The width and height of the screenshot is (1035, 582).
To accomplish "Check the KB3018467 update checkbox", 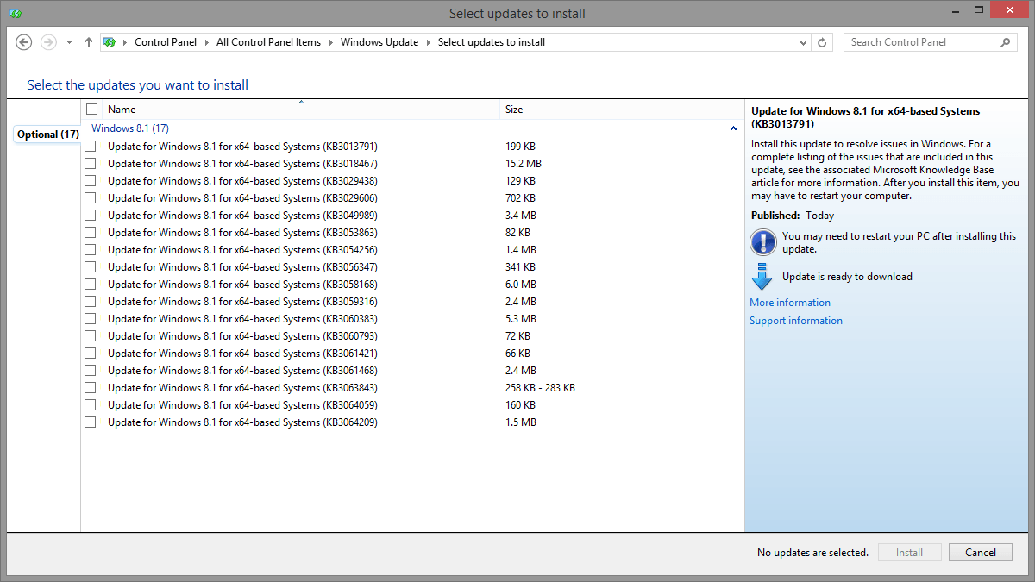I will (x=91, y=164).
